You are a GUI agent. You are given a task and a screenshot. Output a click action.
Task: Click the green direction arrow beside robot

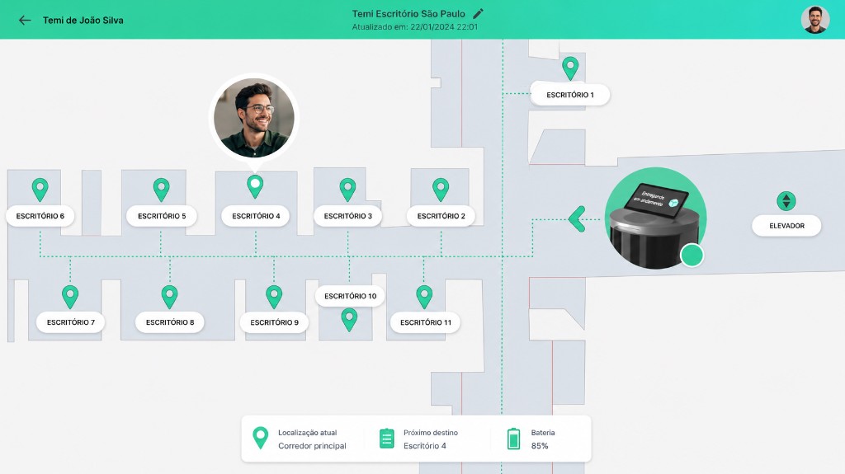click(577, 219)
